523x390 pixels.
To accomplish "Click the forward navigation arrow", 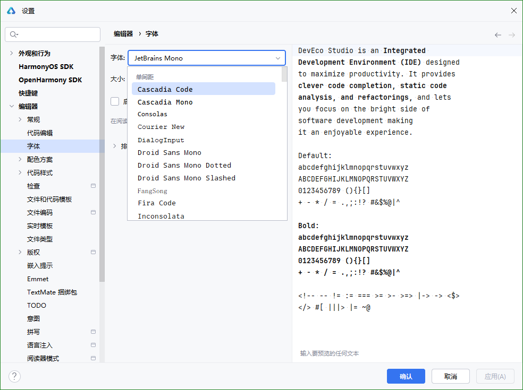I will tap(512, 35).
